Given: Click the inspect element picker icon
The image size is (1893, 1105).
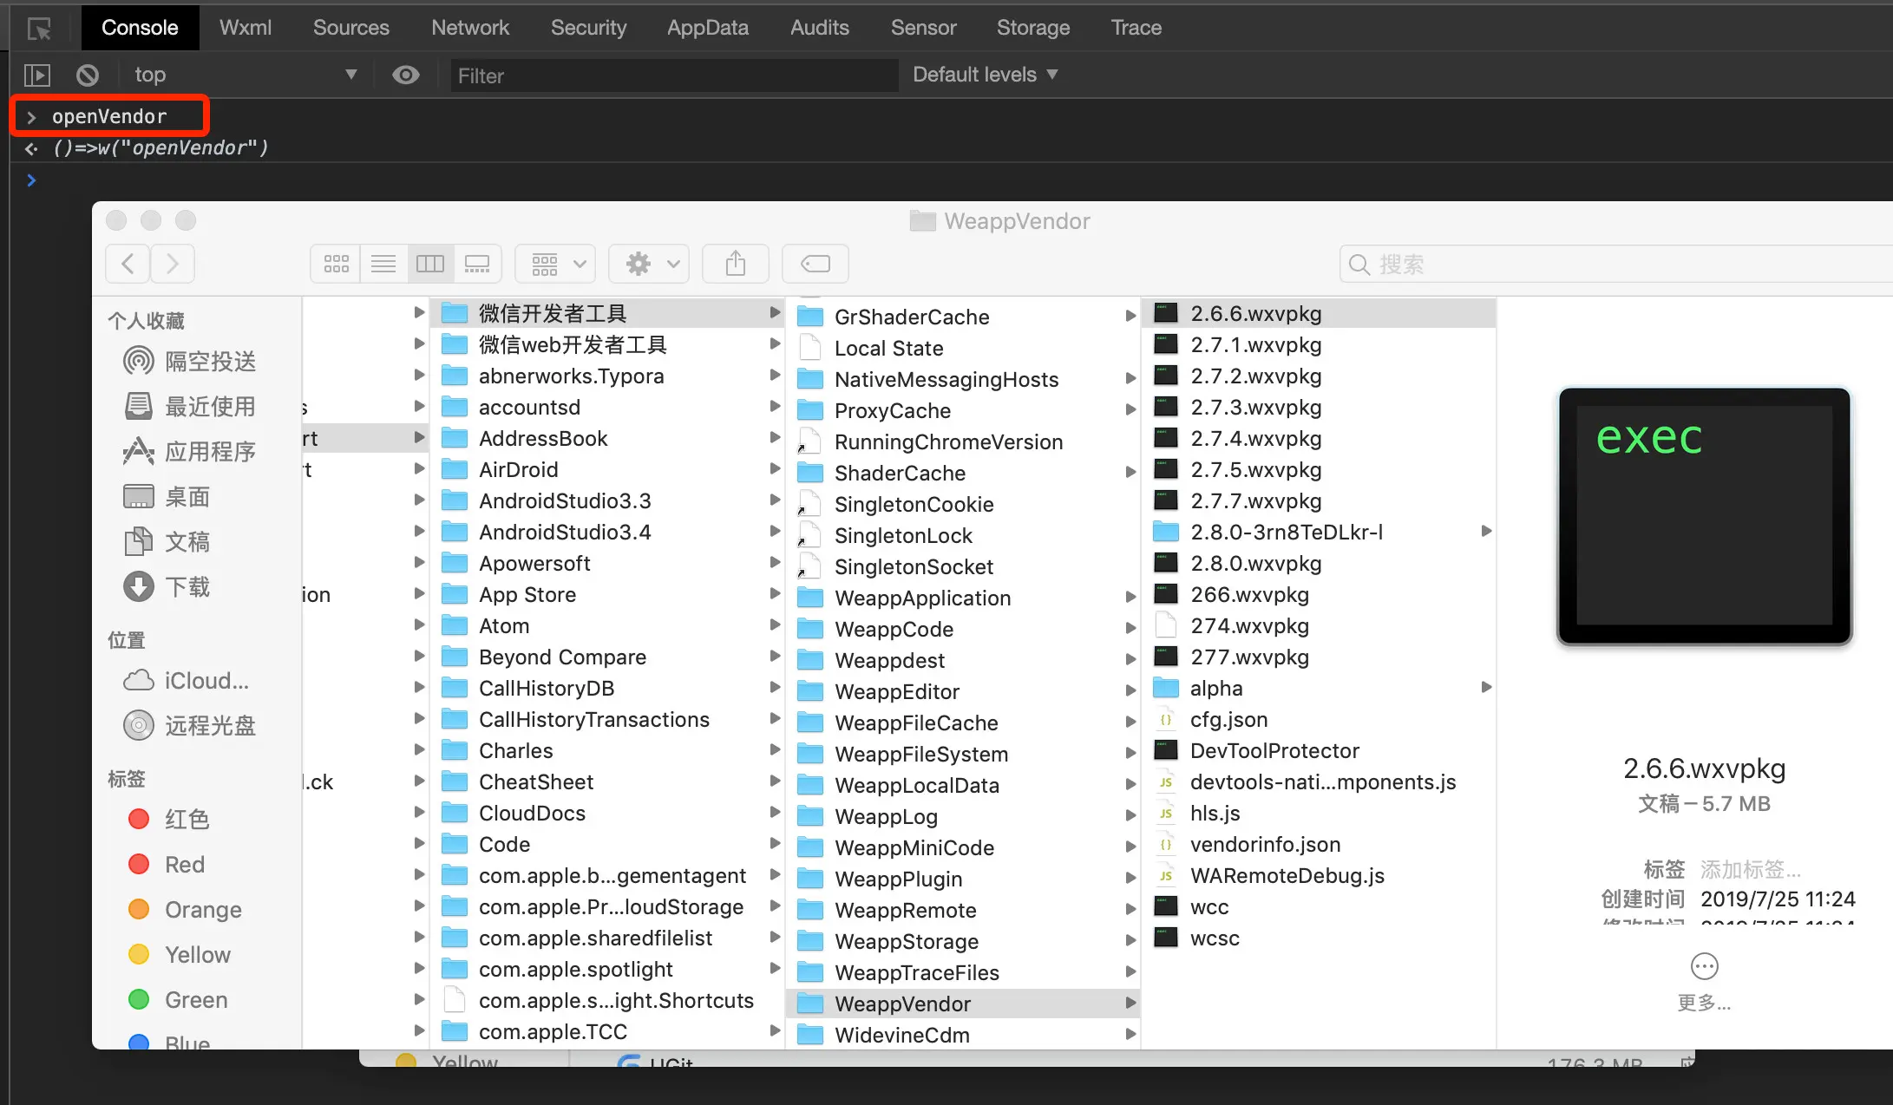Looking at the screenshot, I should tap(39, 29).
